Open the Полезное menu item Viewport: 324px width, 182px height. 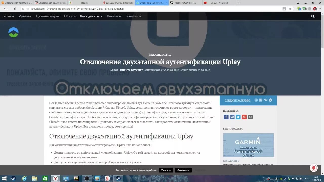[x=114, y=16]
